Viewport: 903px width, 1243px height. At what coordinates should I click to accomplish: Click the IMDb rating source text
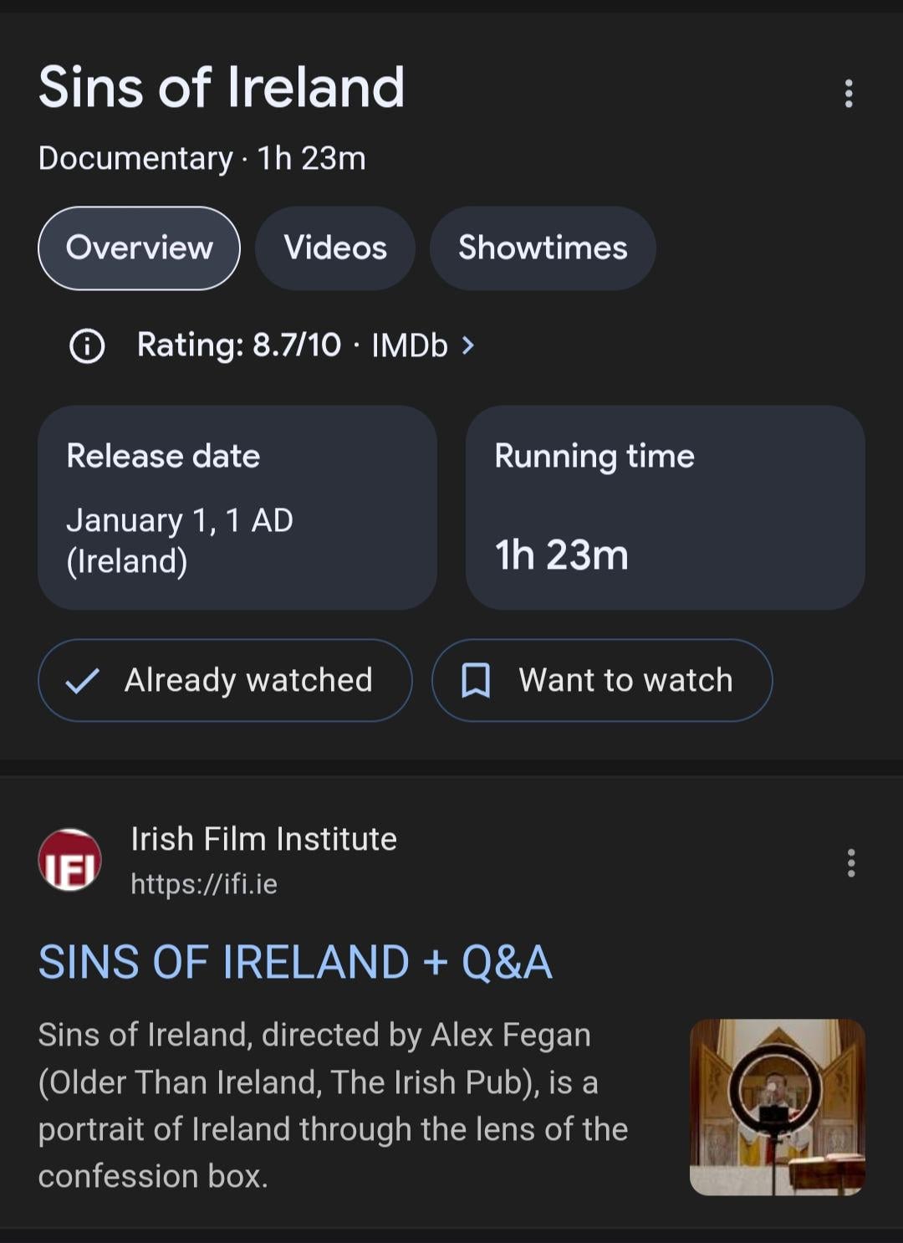(x=410, y=345)
